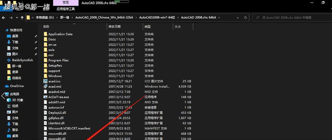This screenshot has width=332, height=140.
Task: Collapse the 此电脑 tree chevron
Action: click(3, 96)
